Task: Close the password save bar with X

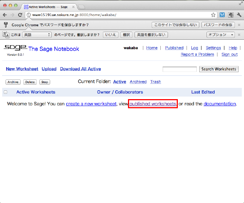Action: point(239,25)
